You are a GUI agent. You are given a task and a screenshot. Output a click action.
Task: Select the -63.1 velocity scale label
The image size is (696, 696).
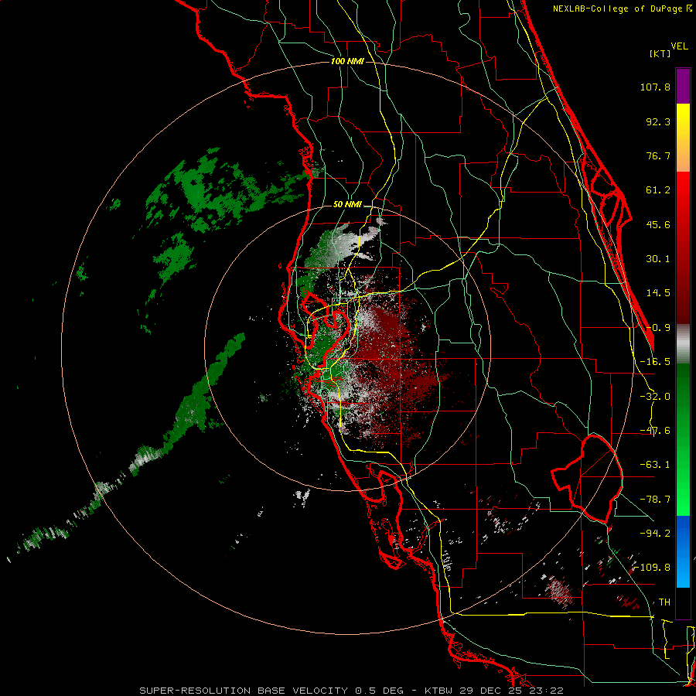pyautogui.click(x=655, y=465)
